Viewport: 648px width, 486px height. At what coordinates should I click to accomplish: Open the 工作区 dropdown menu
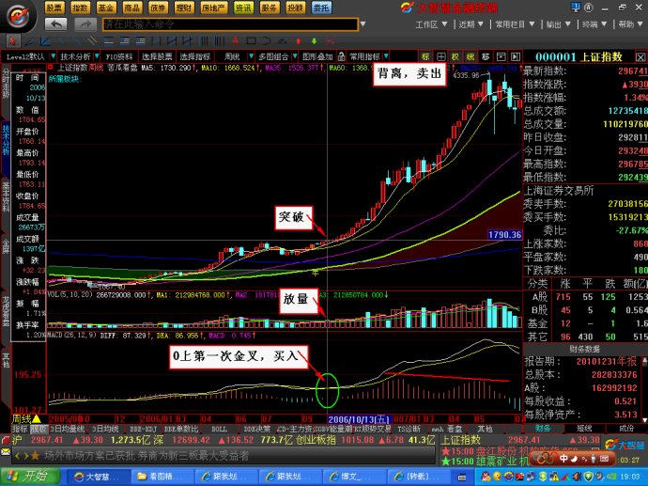click(x=431, y=24)
